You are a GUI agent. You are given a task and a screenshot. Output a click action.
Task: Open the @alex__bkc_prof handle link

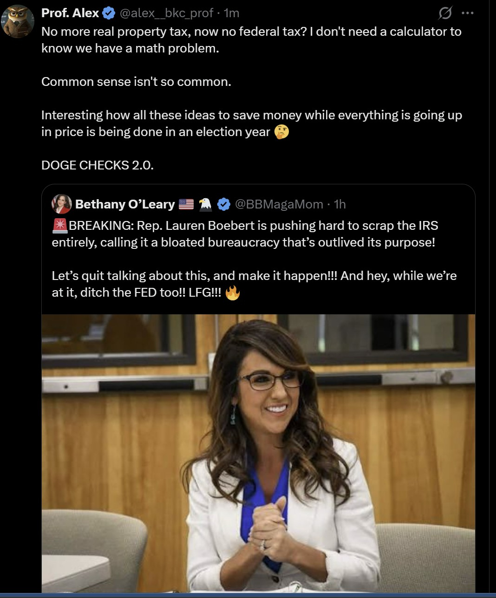(x=166, y=13)
